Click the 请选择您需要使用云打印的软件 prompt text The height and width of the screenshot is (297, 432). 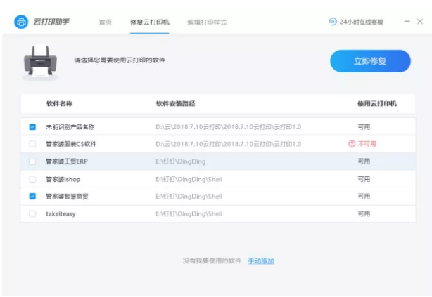(120, 60)
